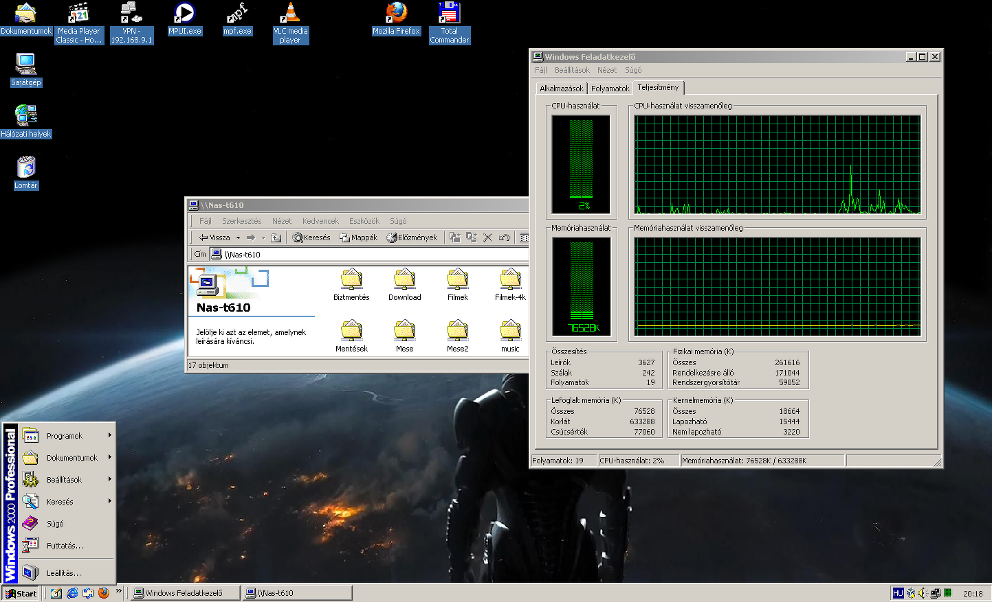The width and height of the screenshot is (992, 602).
Task: Click the Start button
Action: click(x=21, y=593)
